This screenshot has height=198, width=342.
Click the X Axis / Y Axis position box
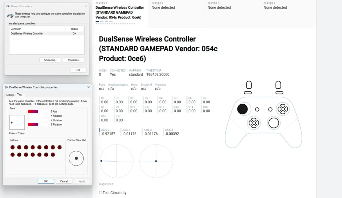17,122
